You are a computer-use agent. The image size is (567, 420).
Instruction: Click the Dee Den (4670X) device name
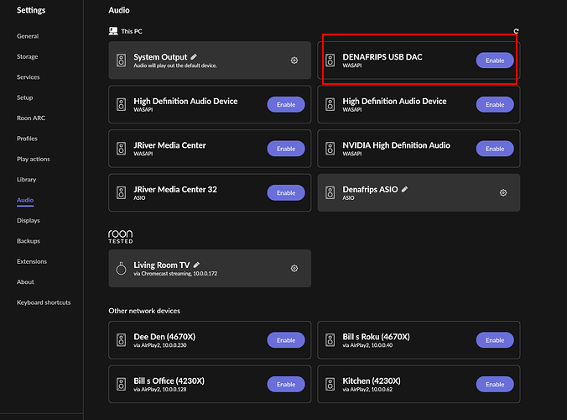point(164,337)
